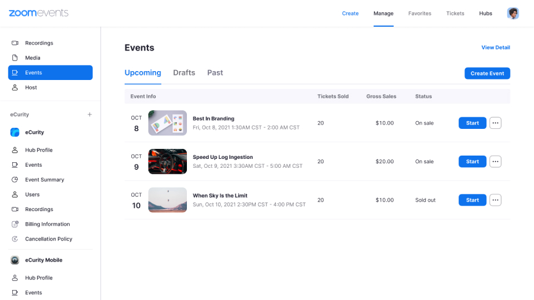534x300 pixels.
Task: Click the Cancellation Policy icon
Action: coord(15,239)
